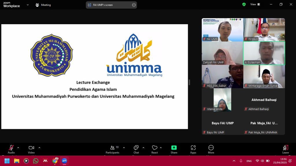This screenshot has height=166, width=296.
Task: Open the media player taskbar icon
Action: tap(26, 161)
